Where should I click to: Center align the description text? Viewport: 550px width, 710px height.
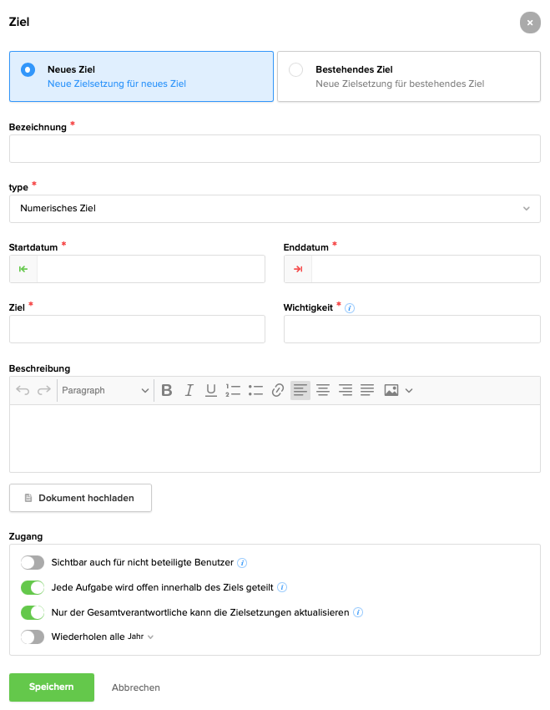click(322, 390)
